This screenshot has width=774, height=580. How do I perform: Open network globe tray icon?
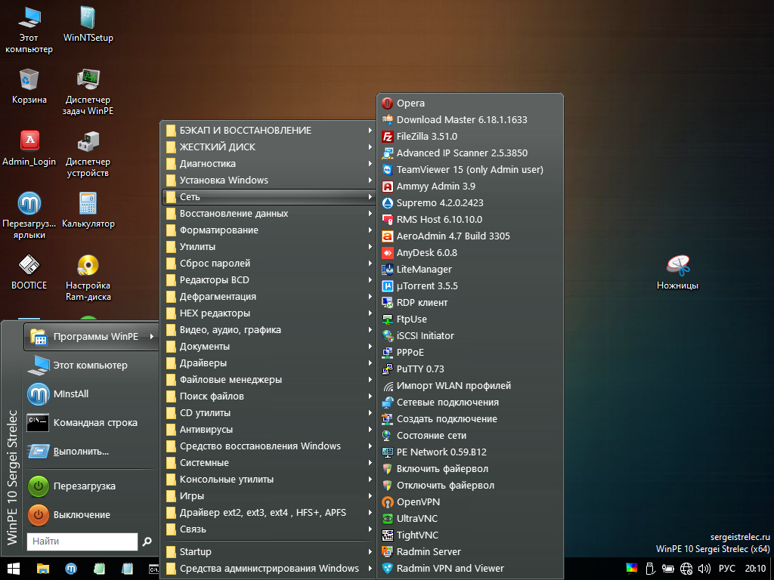tap(686, 569)
